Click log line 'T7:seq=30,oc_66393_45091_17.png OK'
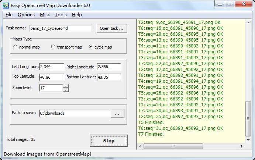The width and height of the screenshot is (255, 160). pyautogui.click(x=180, y=111)
